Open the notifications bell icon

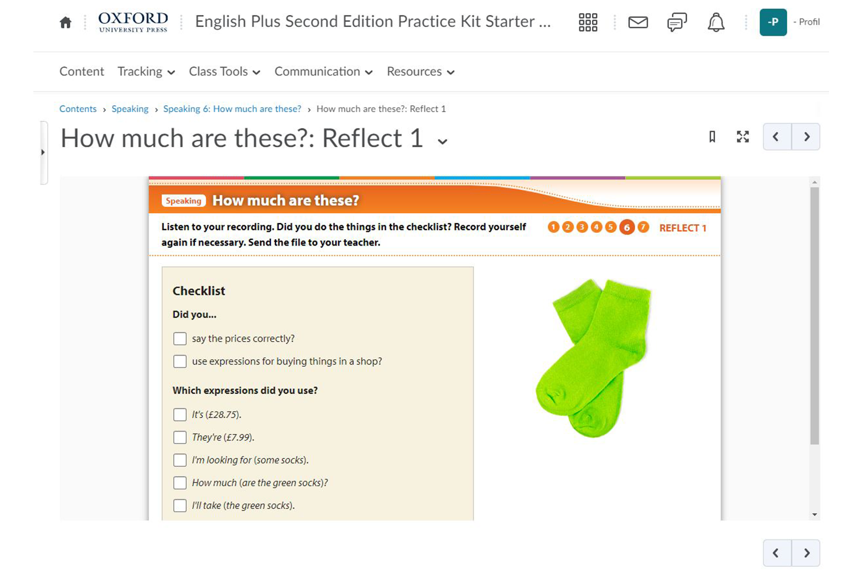point(716,22)
